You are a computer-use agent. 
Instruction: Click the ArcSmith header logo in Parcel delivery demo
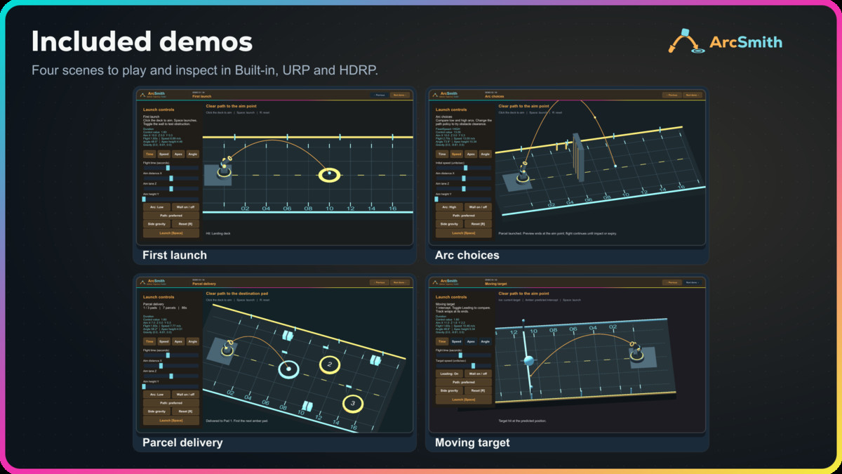[152, 282]
